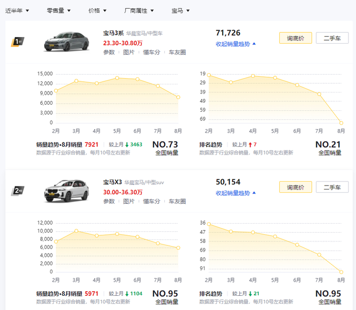Open 懂车分 link under 宝马3系
356x310 pixels.
coord(152,52)
